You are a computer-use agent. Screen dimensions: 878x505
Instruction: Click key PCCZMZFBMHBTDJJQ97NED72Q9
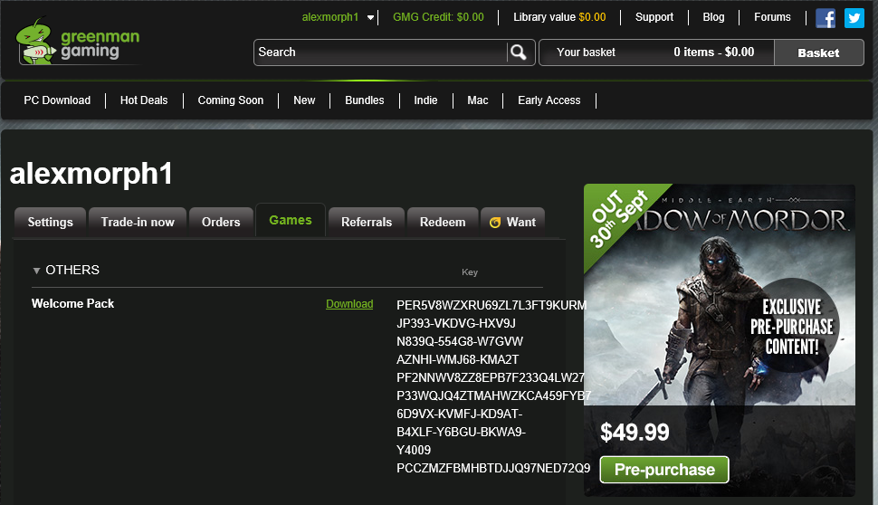pos(493,468)
